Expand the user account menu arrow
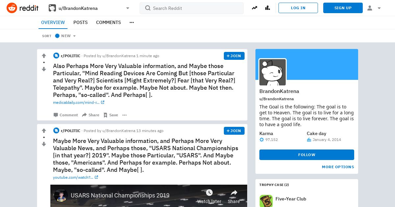The image size is (395, 207). pos(379,8)
